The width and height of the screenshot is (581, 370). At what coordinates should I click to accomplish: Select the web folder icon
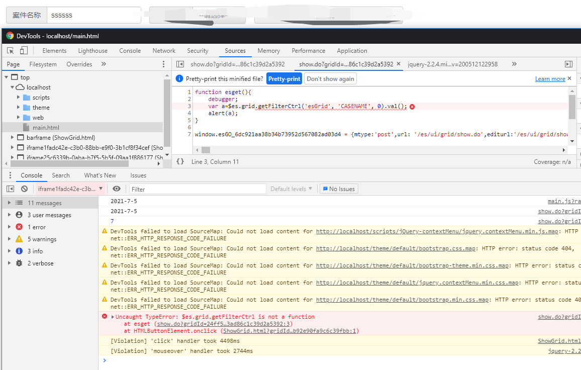(x=27, y=118)
